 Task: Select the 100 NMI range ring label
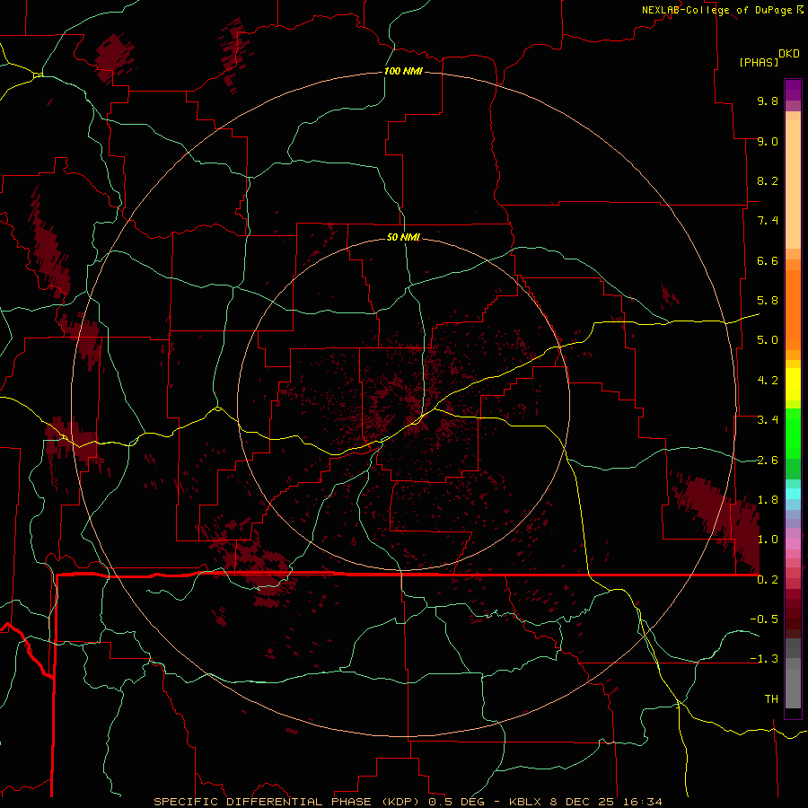pos(403,71)
